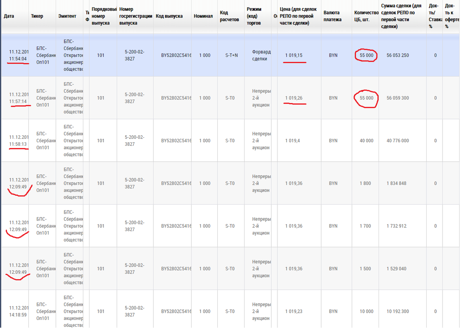Click the Тикер column header
The height and width of the screenshot is (328, 465).
tap(37, 16)
